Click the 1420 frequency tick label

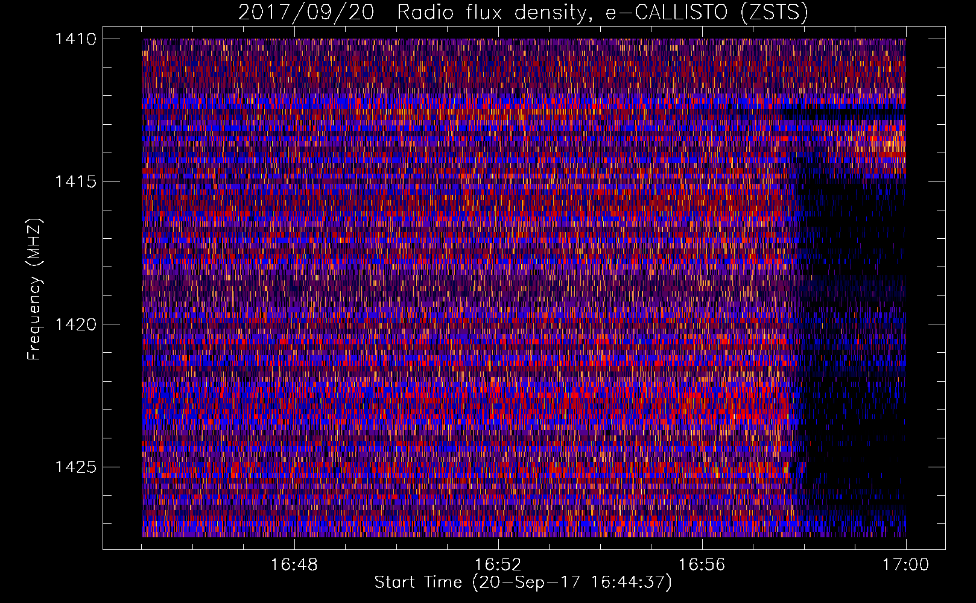tap(75, 324)
